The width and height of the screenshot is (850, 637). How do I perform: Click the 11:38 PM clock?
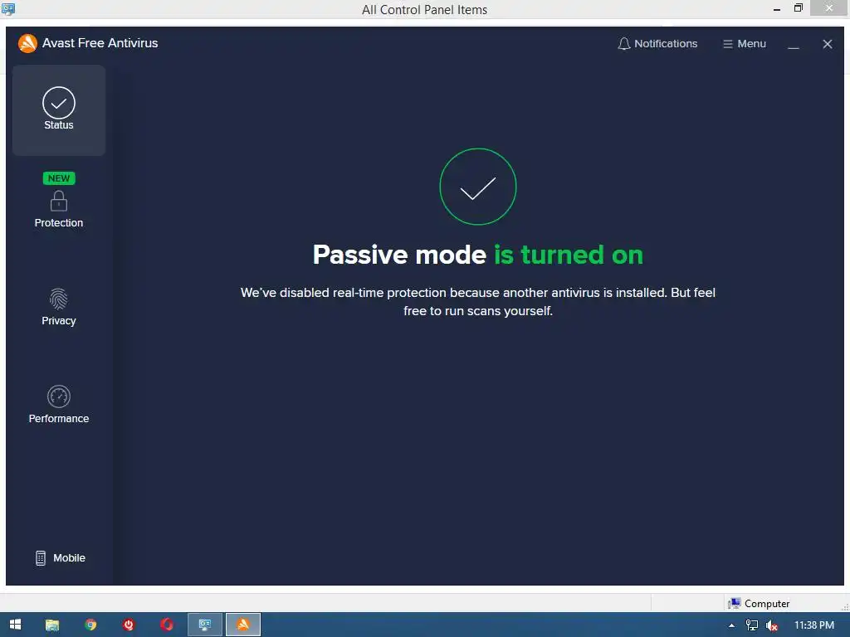[x=813, y=625]
